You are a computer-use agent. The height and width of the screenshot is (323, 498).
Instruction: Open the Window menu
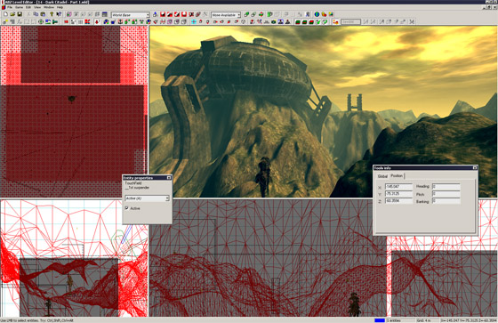pyautogui.click(x=49, y=7)
